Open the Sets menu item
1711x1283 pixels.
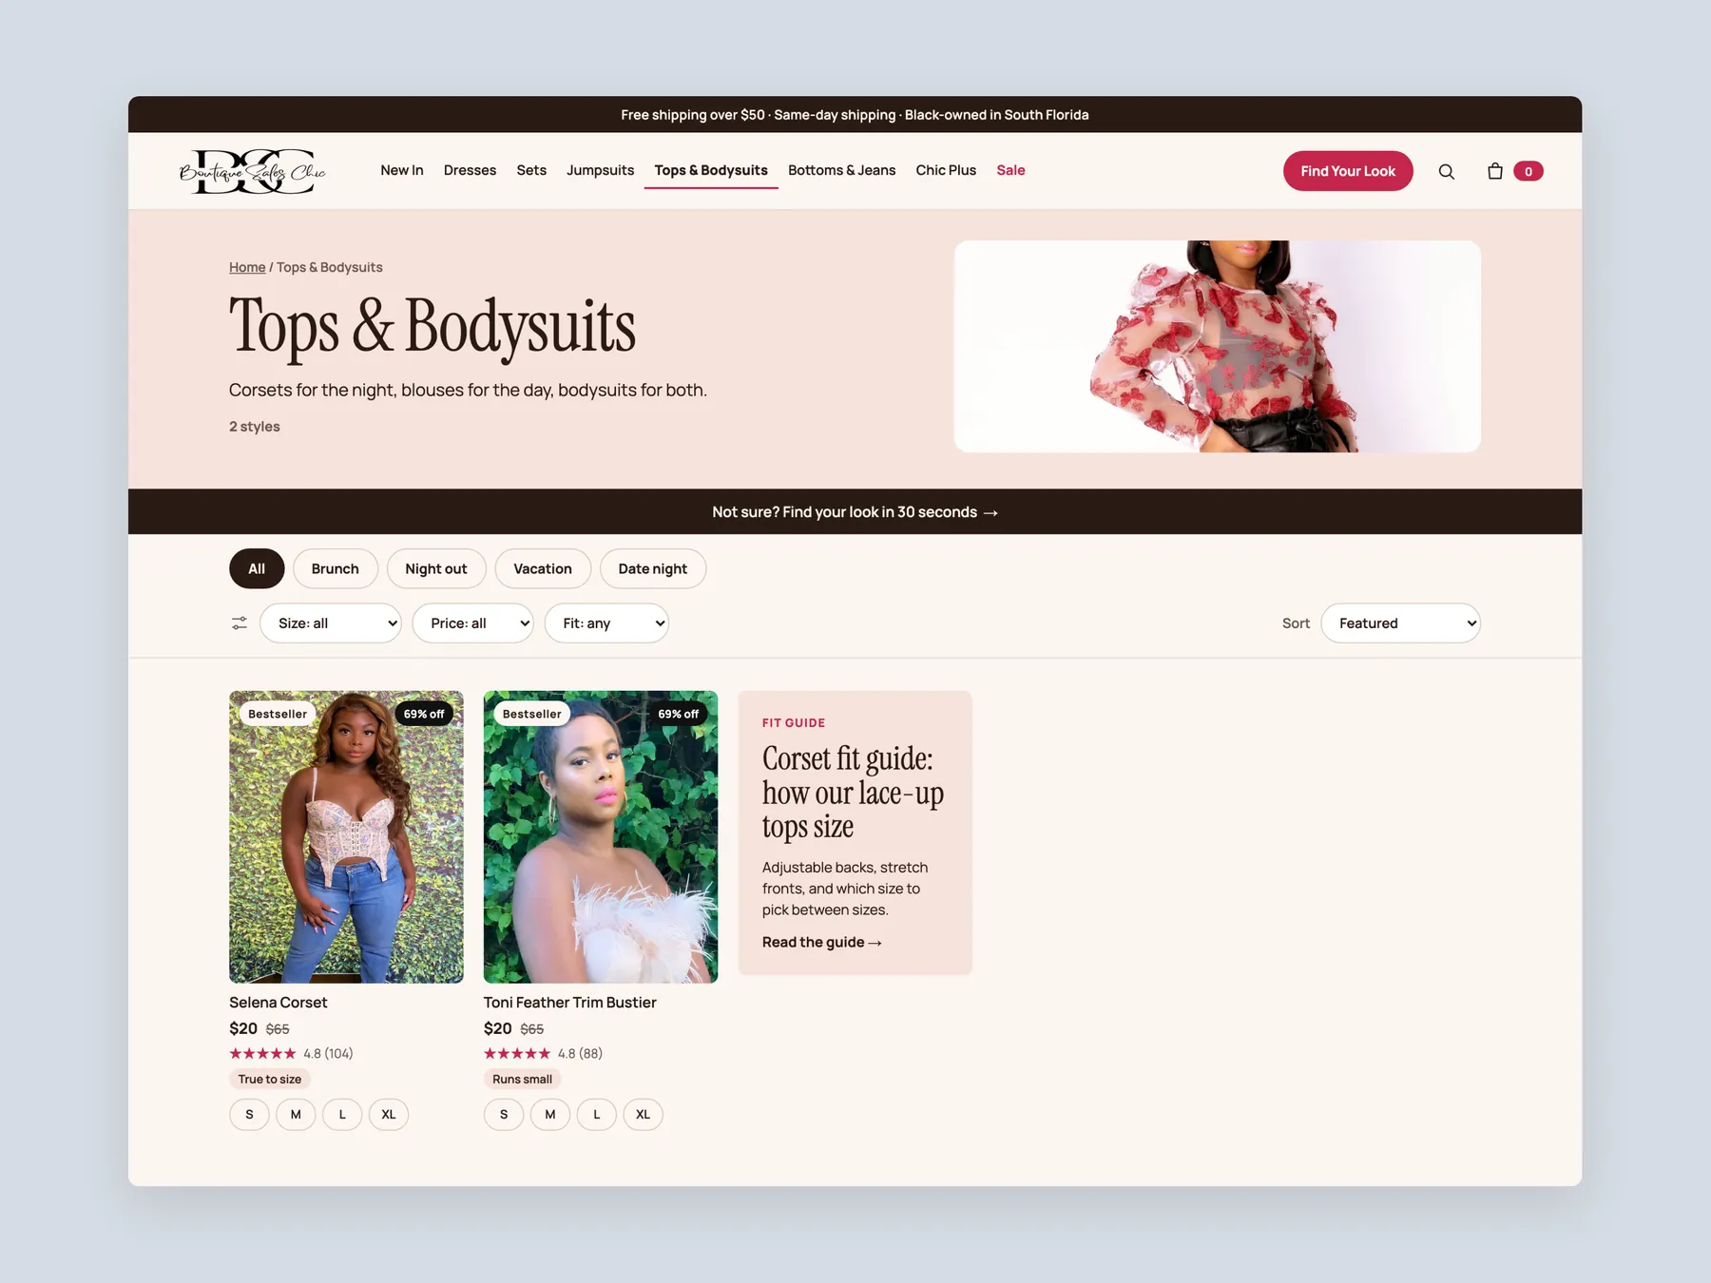pyautogui.click(x=531, y=170)
